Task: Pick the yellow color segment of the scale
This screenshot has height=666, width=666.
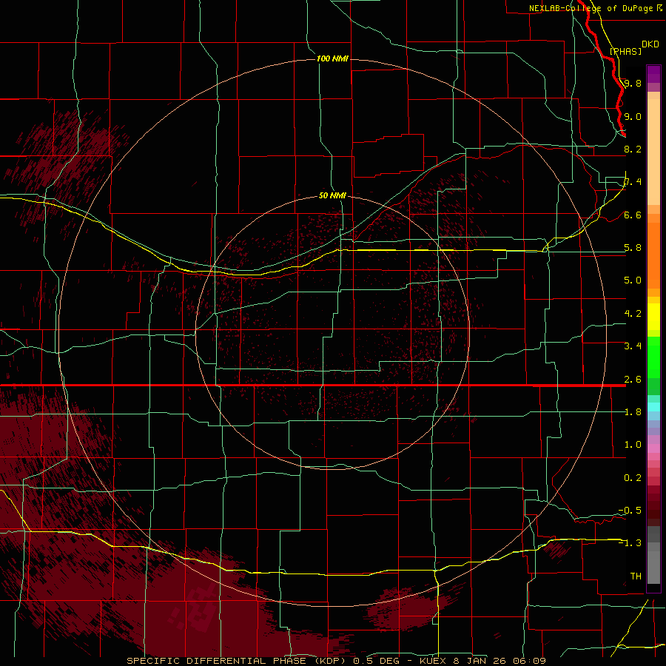Action: (x=653, y=317)
